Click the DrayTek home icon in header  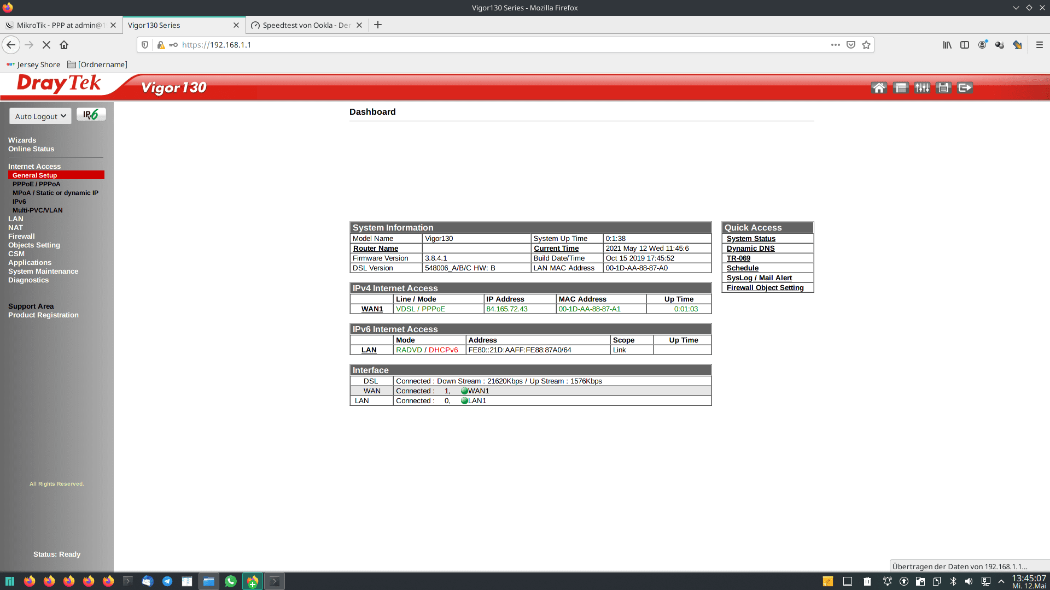click(x=879, y=88)
